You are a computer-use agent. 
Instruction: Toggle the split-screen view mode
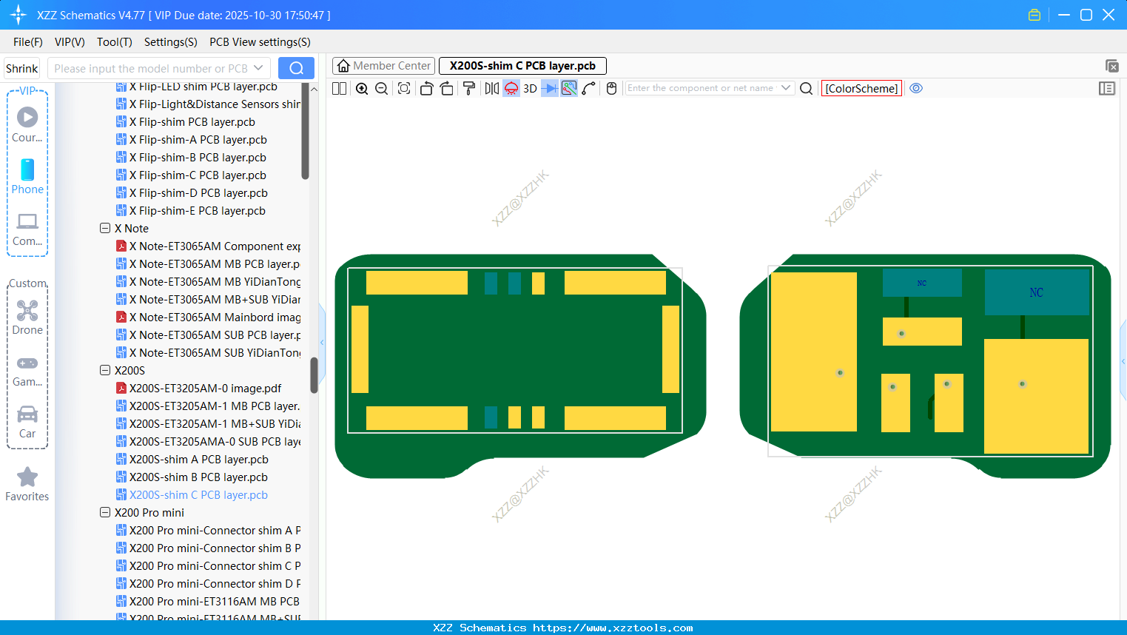(x=338, y=88)
